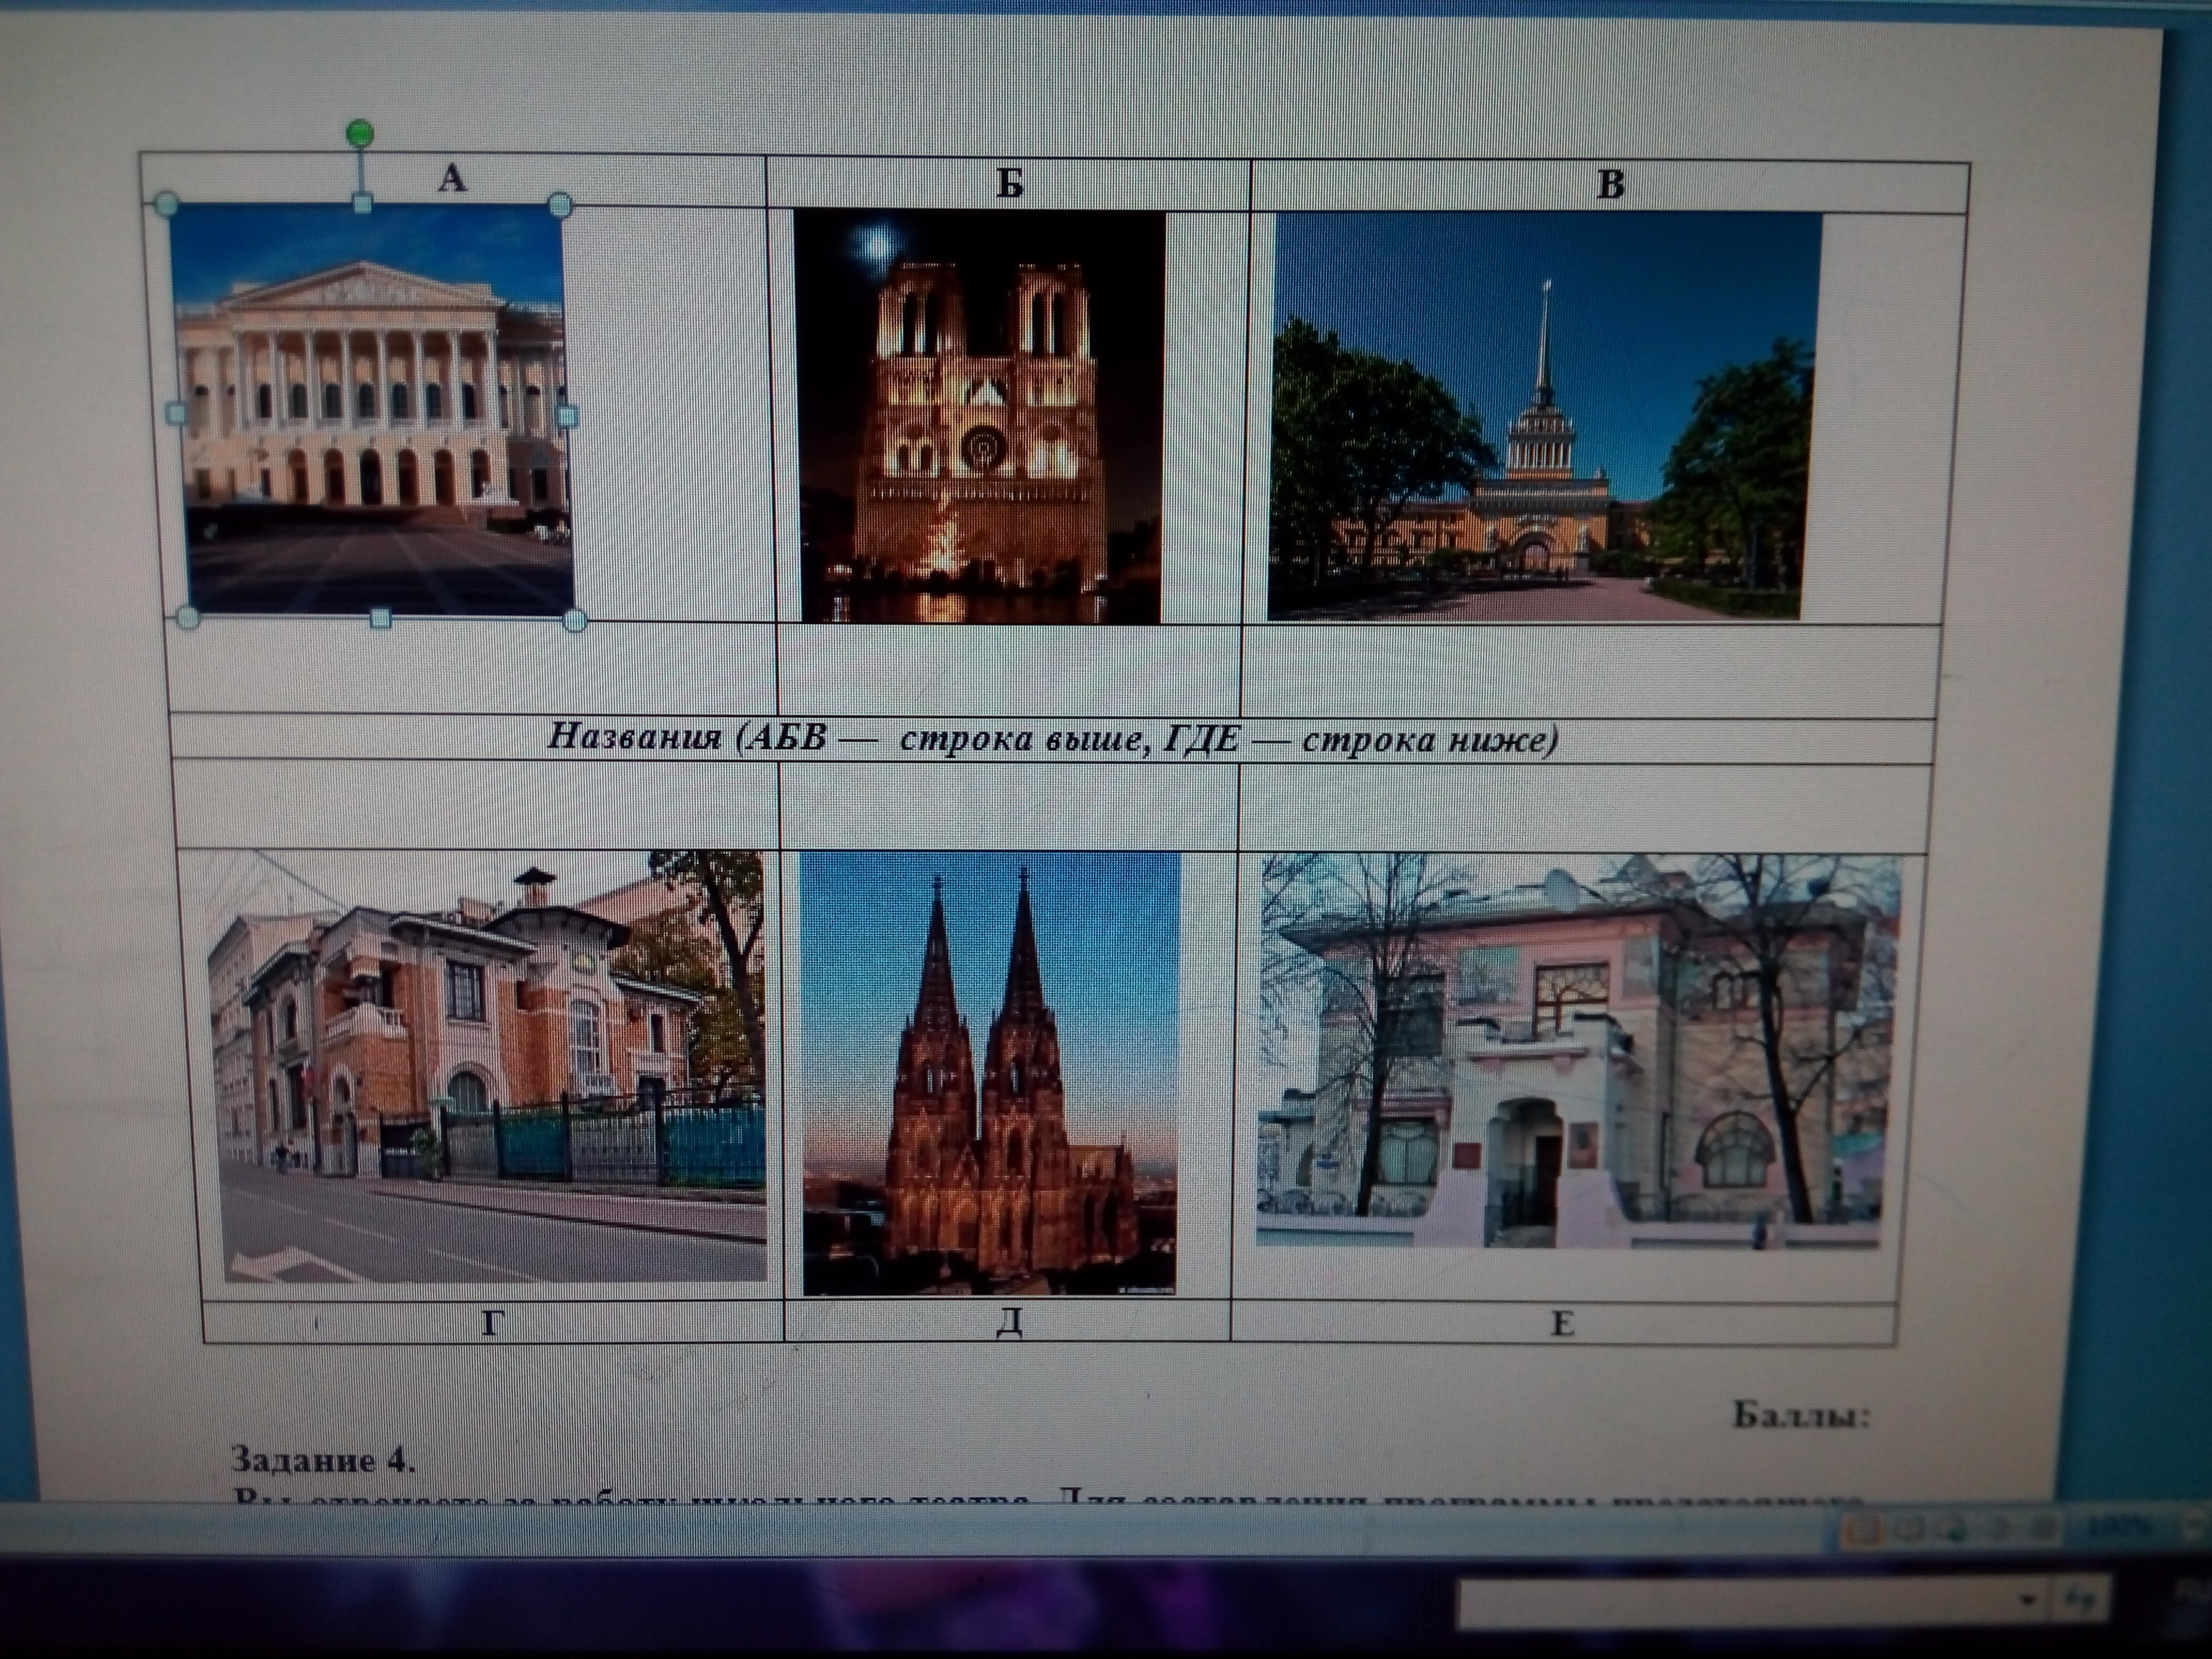This screenshot has height=1659, width=2212.
Task: Select the pink Art Nouveau mansion picture Е
Action: tap(1577, 1051)
